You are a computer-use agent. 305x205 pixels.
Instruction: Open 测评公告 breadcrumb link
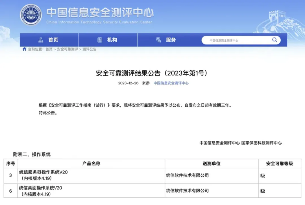click(90, 49)
